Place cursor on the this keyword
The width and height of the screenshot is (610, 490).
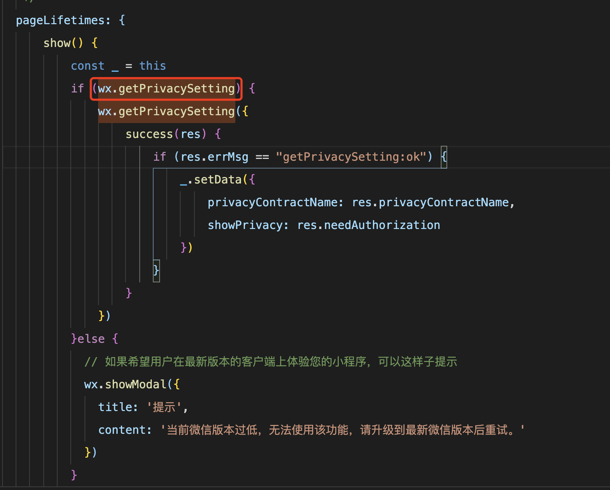[x=152, y=66]
